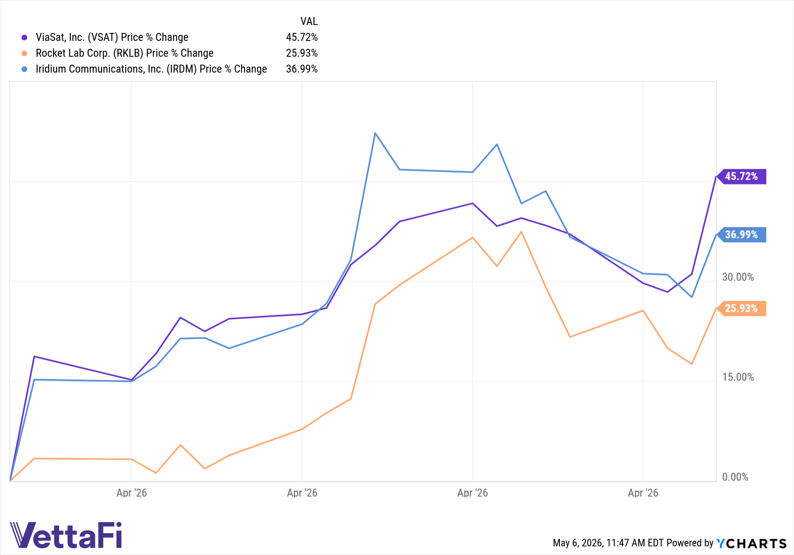This screenshot has height=555, width=794.
Task: Select the ViaSat, Inc. (VSAT) legend label
Action: point(112,37)
